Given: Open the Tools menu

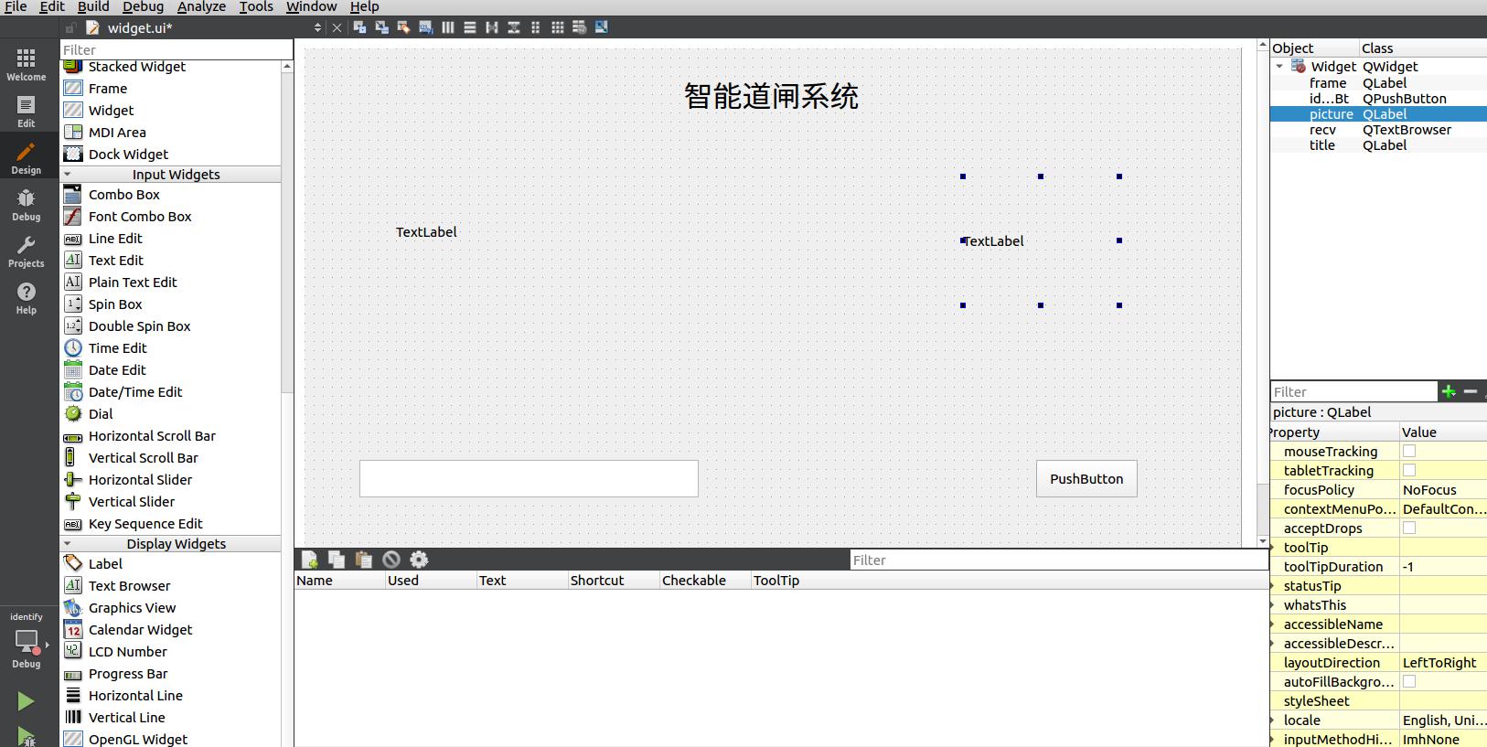Looking at the screenshot, I should click(256, 6).
